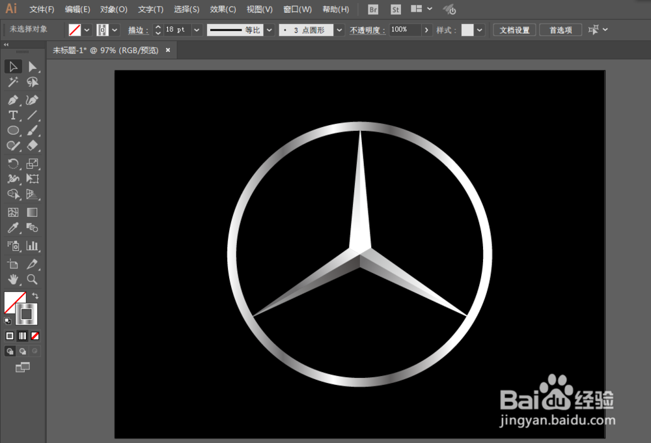Click the fill color box in control bar

(75, 30)
